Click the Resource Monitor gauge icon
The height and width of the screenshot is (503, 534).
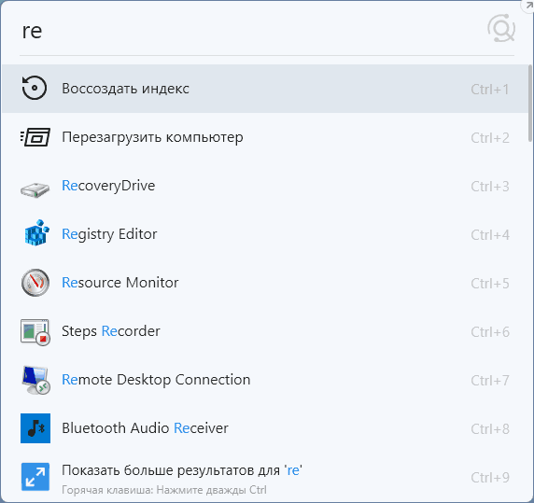35,283
